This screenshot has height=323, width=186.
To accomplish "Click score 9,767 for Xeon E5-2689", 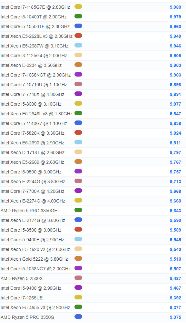I will point(175,162).
